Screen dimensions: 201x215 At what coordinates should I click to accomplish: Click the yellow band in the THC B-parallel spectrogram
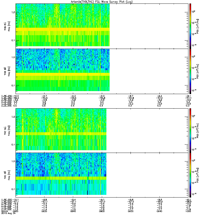(61, 178)
